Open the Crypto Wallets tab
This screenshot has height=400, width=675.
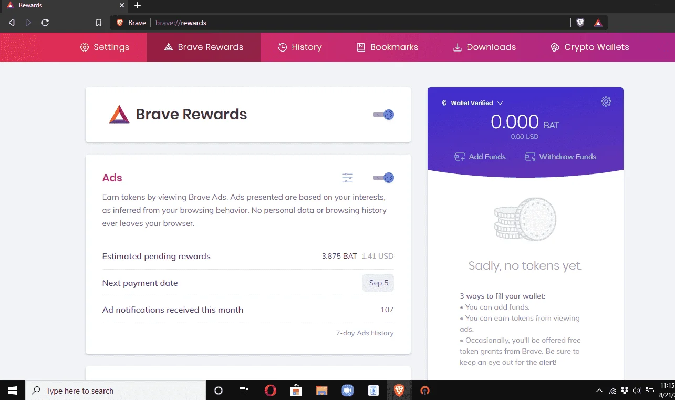589,47
